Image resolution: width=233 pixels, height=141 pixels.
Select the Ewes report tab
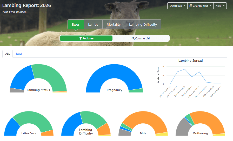point(76,24)
